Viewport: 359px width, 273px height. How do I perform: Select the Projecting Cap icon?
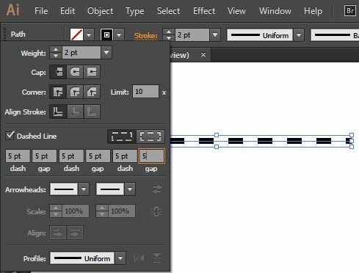[92, 72]
